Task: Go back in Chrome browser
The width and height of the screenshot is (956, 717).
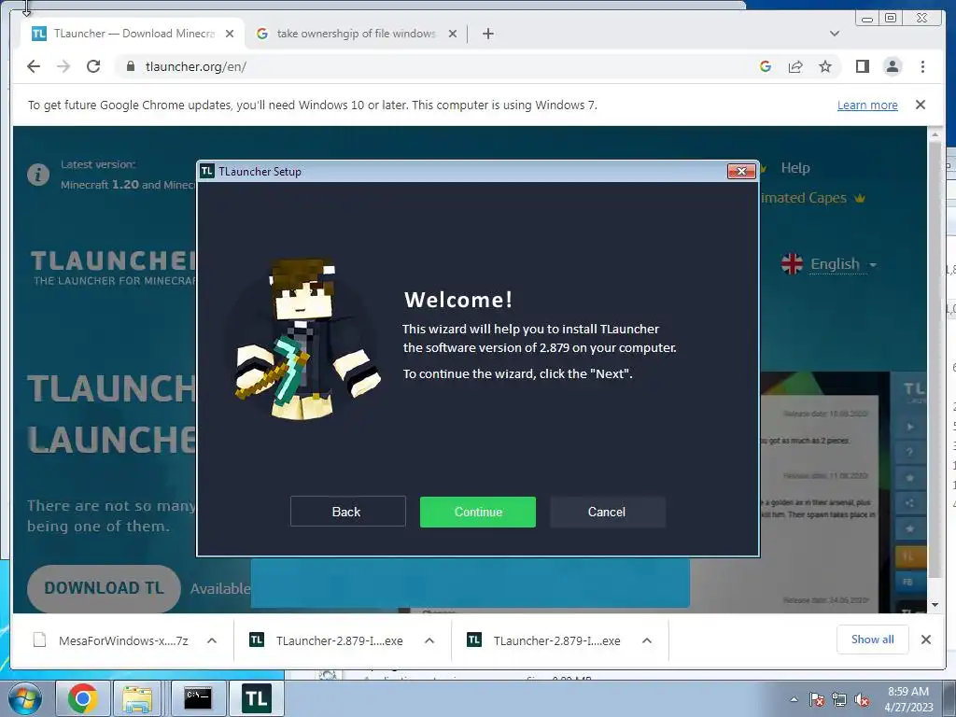Action: (34, 66)
